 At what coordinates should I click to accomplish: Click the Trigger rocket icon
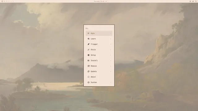(88, 44)
